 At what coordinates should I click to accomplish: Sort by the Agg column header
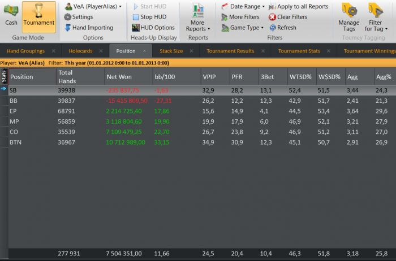360,77
